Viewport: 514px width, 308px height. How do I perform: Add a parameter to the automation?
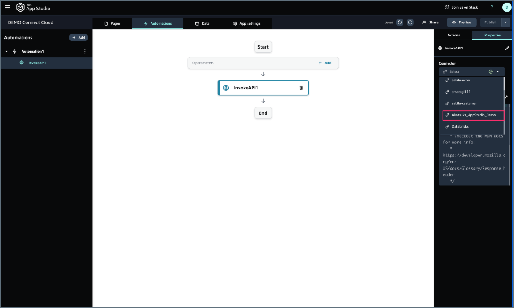(x=326, y=63)
